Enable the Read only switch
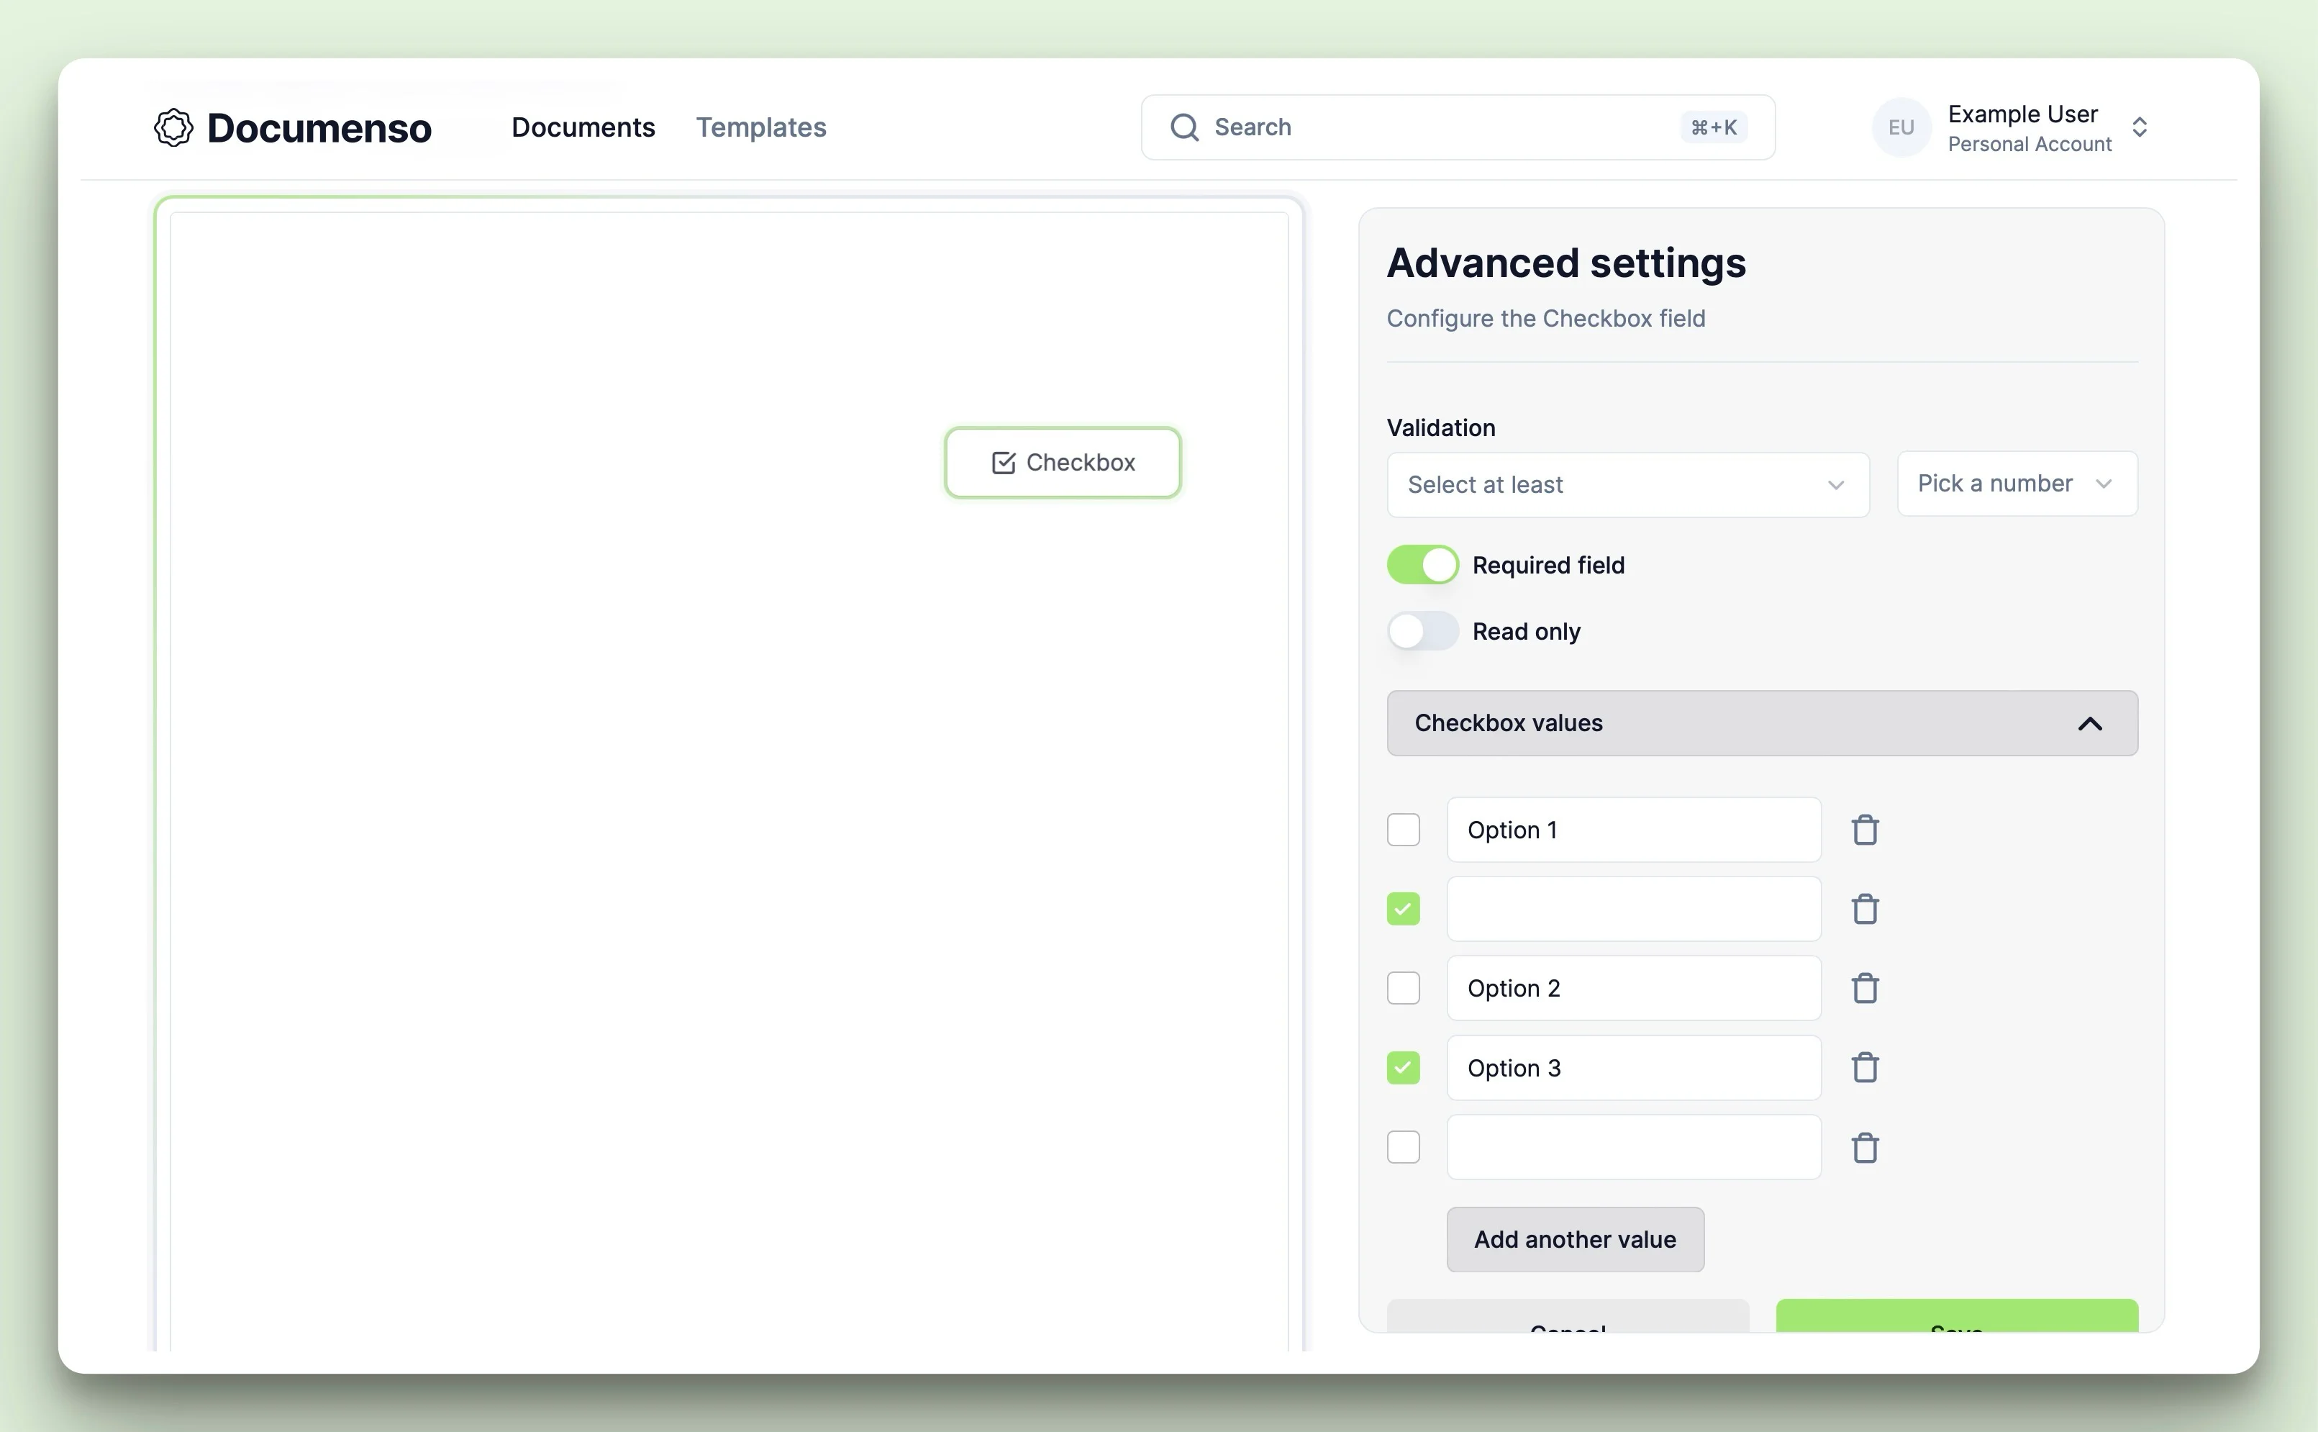 pos(1422,631)
